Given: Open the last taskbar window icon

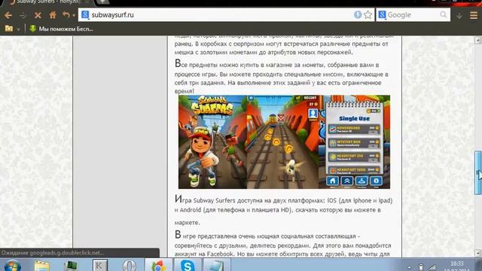Looking at the screenshot, I should [x=216, y=266].
